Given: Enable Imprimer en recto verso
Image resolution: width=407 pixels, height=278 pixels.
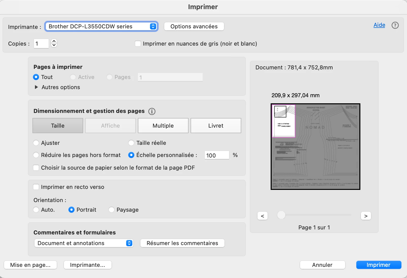Looking at the screenshot, I should pyautogui.click(x=36, y=187).
